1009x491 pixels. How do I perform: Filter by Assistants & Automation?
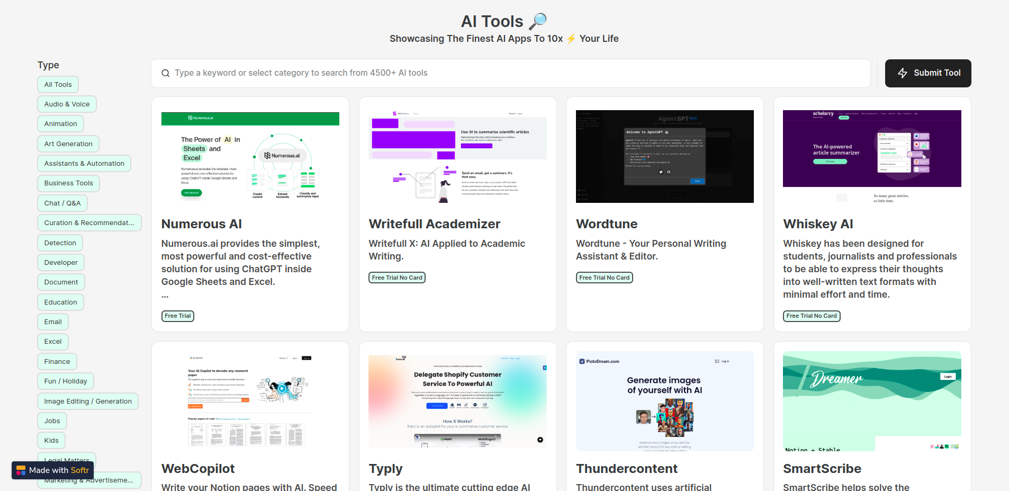(84, 164)
